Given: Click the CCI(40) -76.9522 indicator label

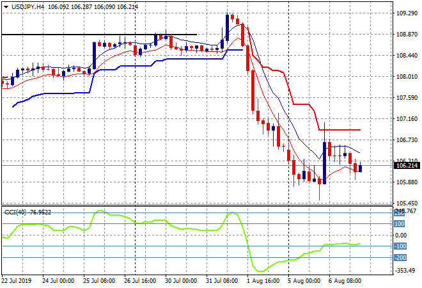Looking at the screenshot, I should tap(27, 212).
